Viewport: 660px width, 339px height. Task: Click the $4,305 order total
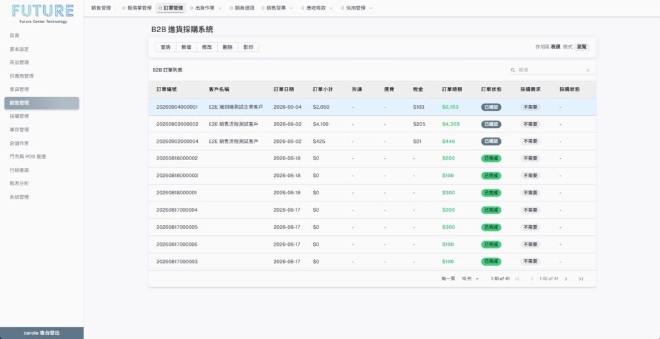(x=451, y=124)
